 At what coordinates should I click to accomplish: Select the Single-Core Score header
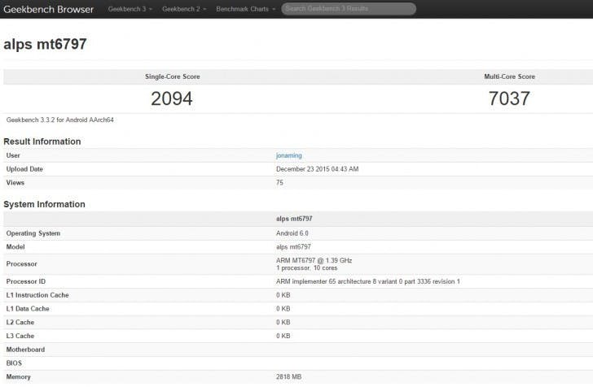[173, 76]
